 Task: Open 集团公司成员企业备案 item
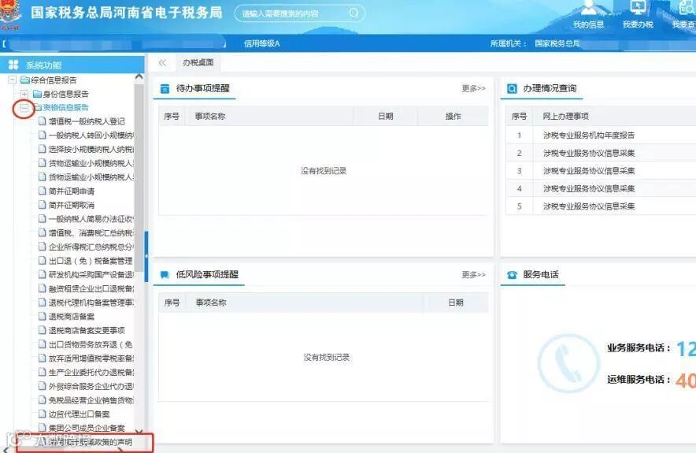(x=87, y=428)
